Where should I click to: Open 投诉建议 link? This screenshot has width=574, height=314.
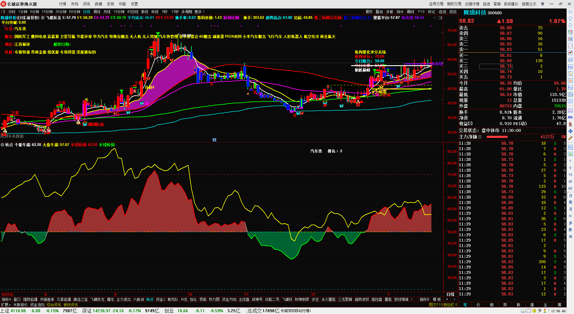coord(511,4)
